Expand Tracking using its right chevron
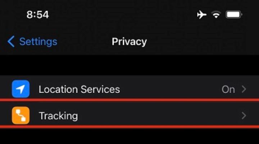This screenshot has width=259, height=144. [x=244, y=116]
